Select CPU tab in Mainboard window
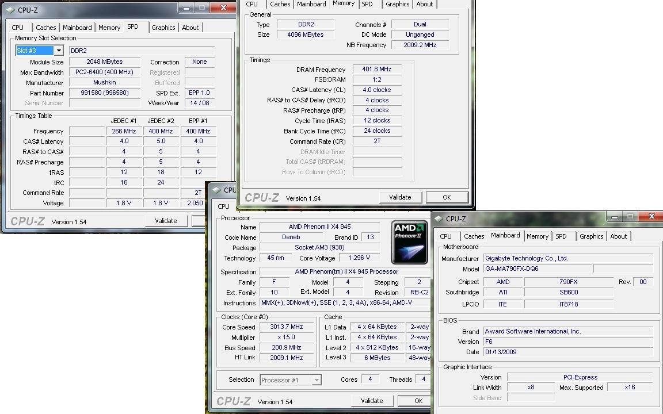This screenshot has width=663, height=414. tap(445, 236)
